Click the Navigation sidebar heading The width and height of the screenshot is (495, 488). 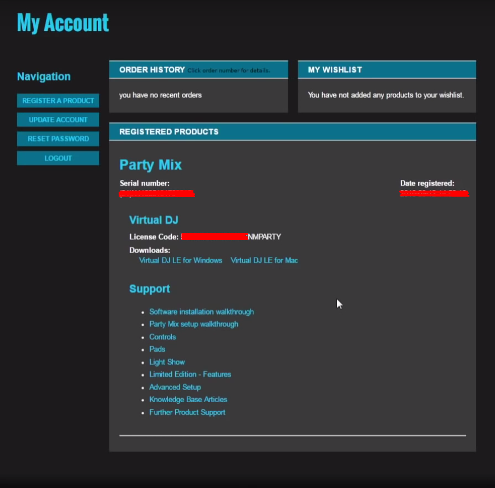tap(44, 76)
